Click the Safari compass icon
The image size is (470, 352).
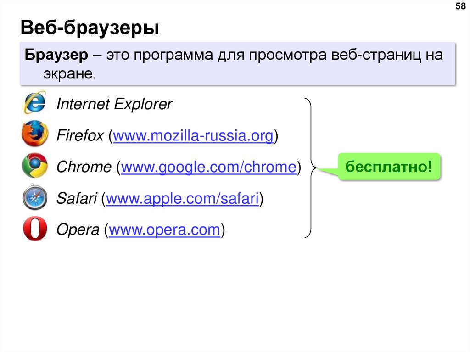(34, 198)
